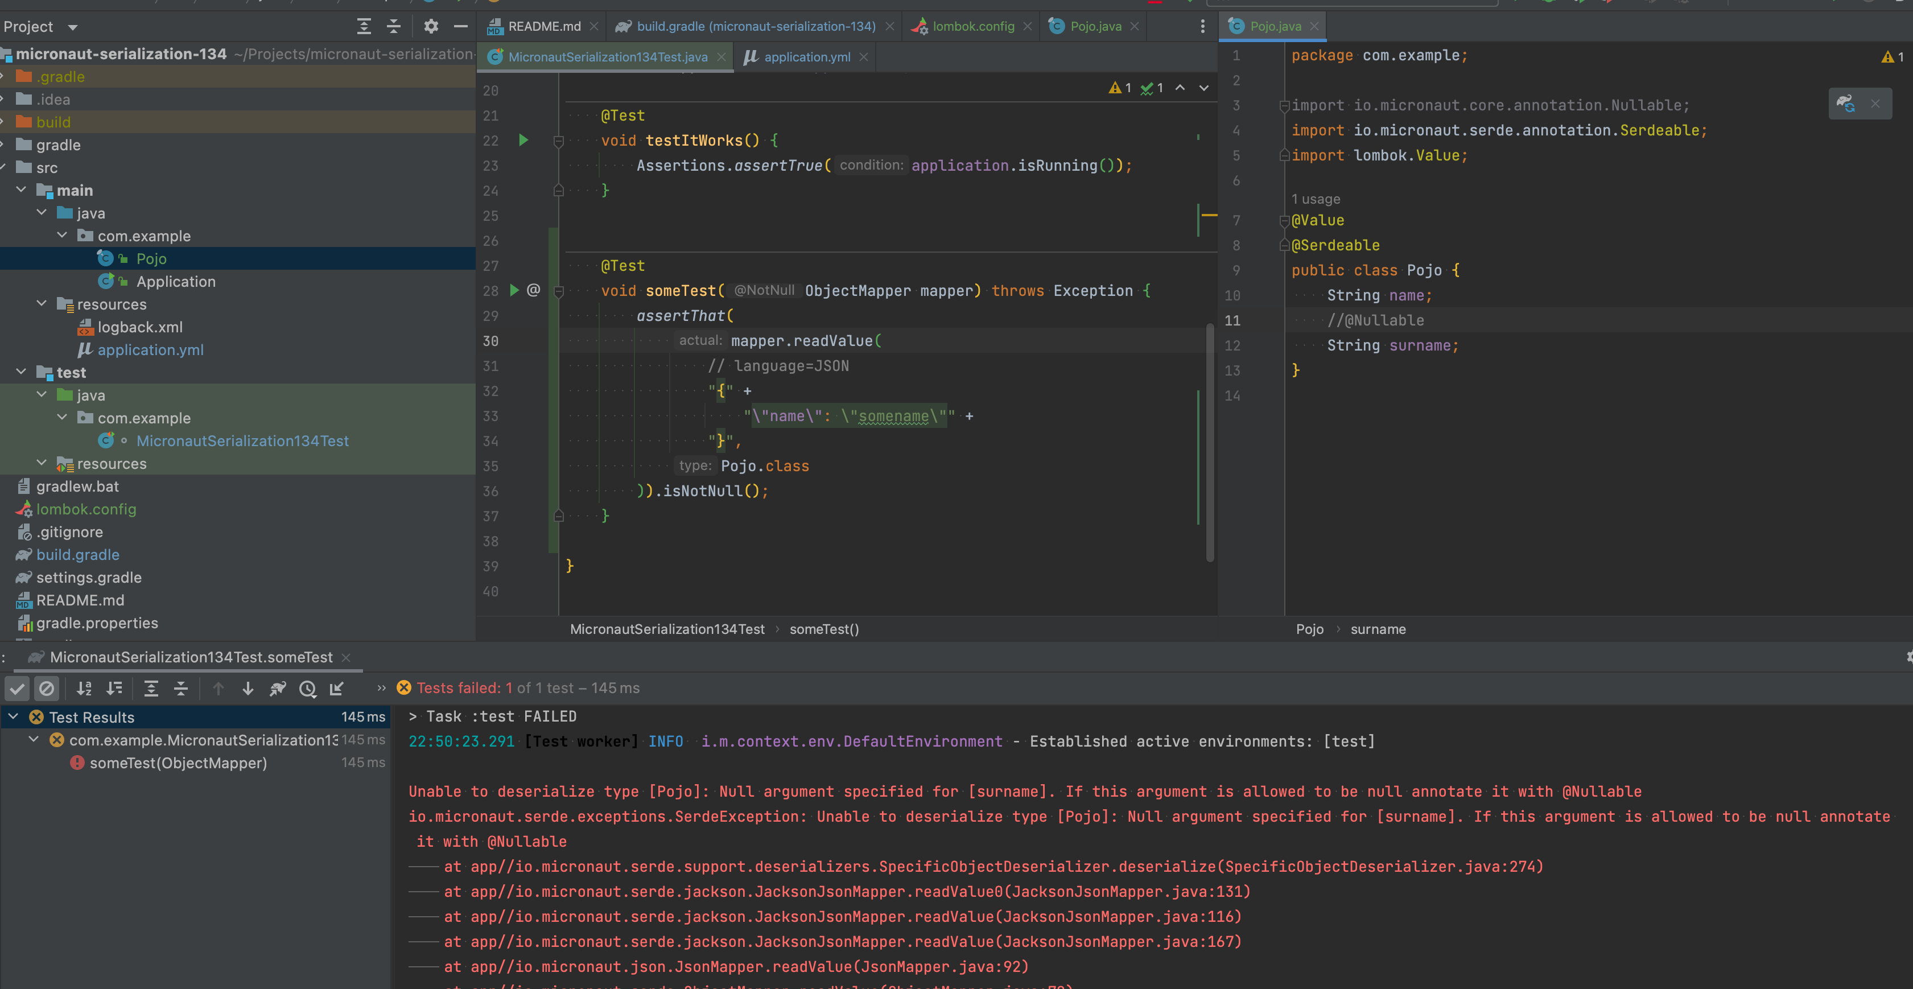Open Test History with the clock icon

click(x=308, y=689)
